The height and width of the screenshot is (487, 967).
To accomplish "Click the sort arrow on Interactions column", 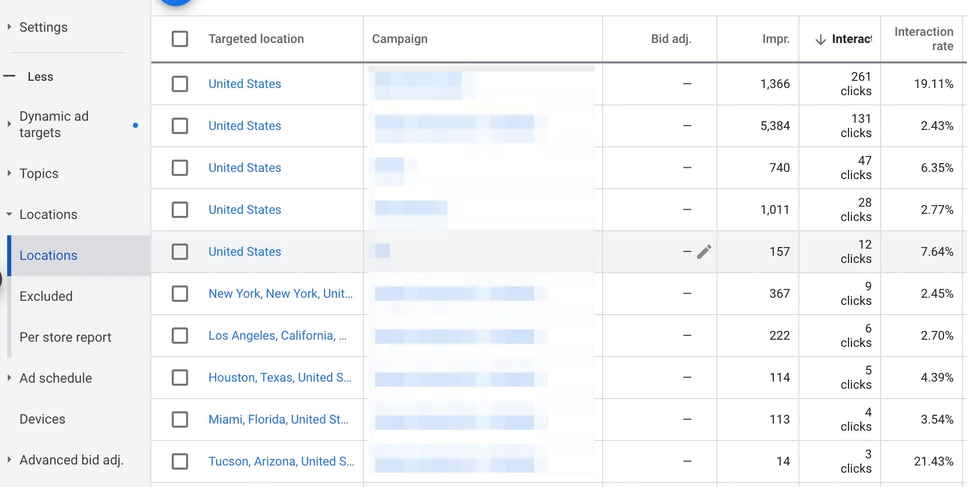I will point(820,39).
